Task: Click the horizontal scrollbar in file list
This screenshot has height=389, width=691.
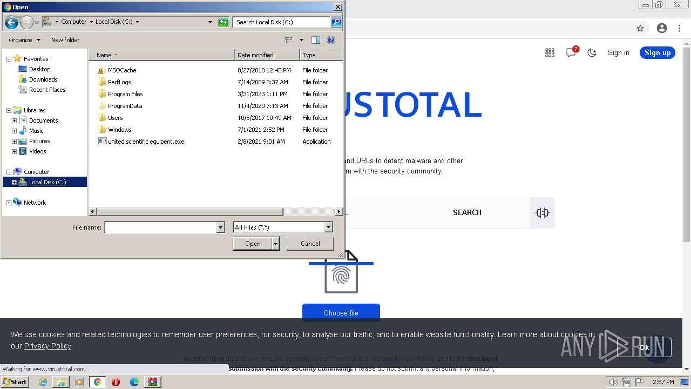Action: 189,212
